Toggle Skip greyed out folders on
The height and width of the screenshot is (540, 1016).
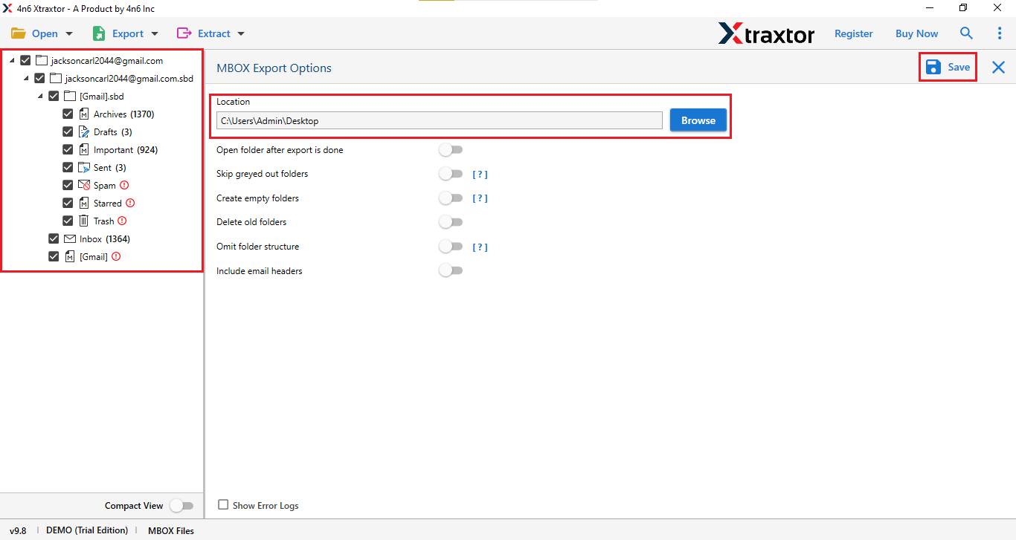(x=451, y=173)
